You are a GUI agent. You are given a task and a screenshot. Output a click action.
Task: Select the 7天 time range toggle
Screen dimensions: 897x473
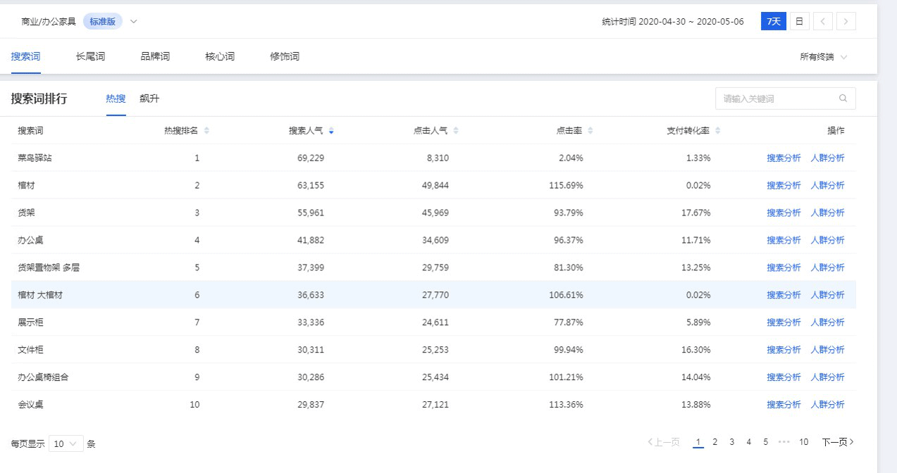tap(773, 21)
